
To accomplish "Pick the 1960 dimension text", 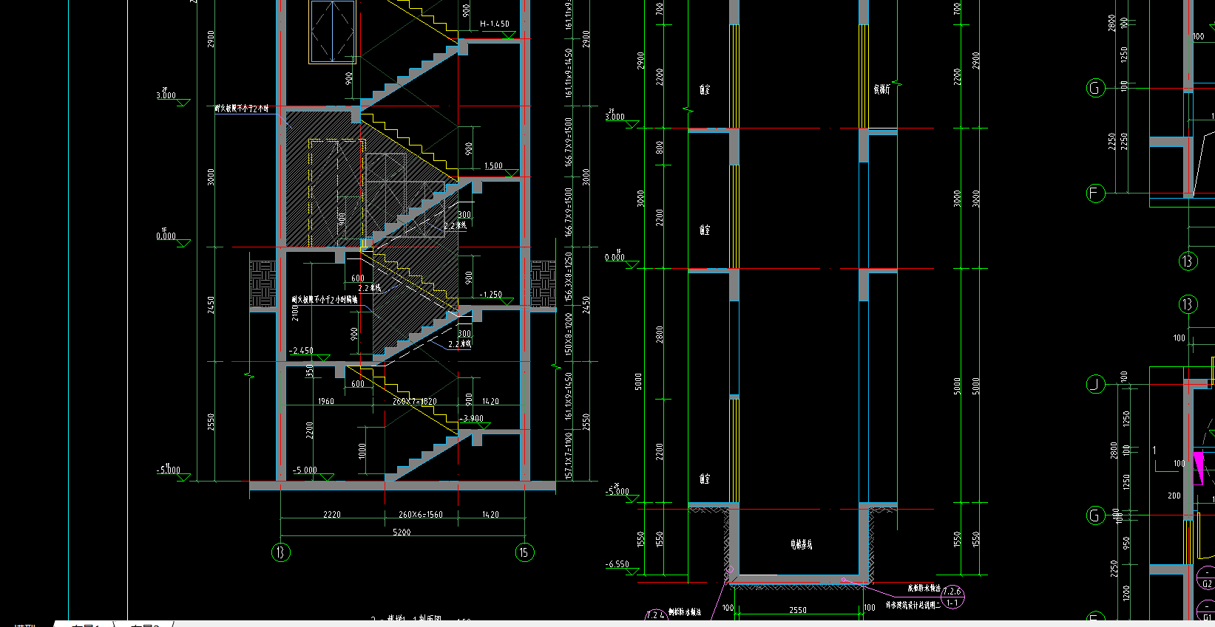I will point(326,402).
